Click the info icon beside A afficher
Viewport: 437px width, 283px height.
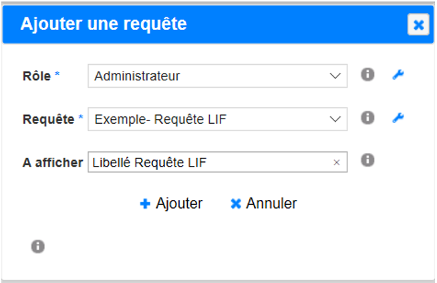tap(368, 161)
